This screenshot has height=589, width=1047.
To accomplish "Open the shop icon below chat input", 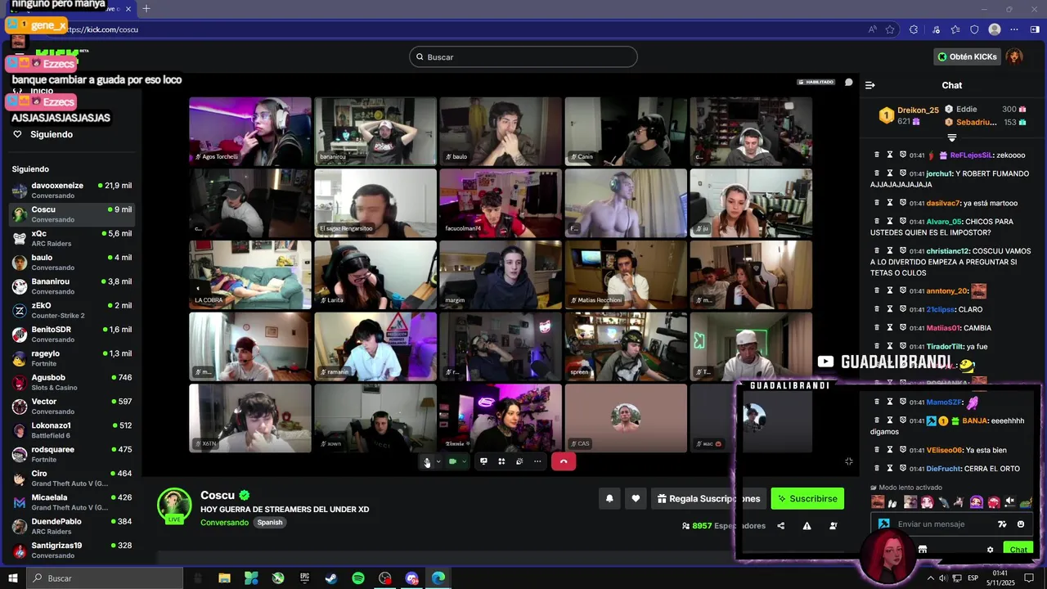I will (923, 550).
